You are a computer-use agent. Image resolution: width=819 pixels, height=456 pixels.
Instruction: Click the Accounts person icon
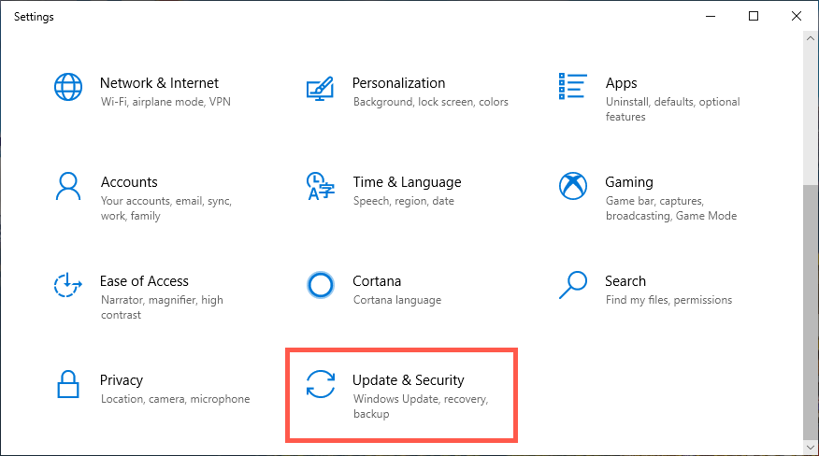68,186
